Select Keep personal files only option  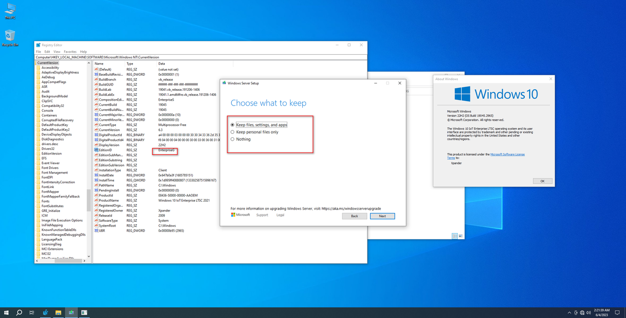254,132
